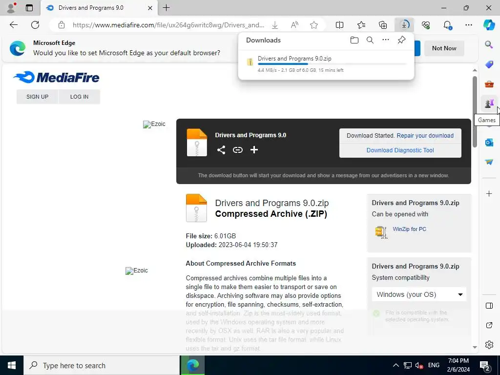Toggle the Downloads toolbar button

(404, 25)
